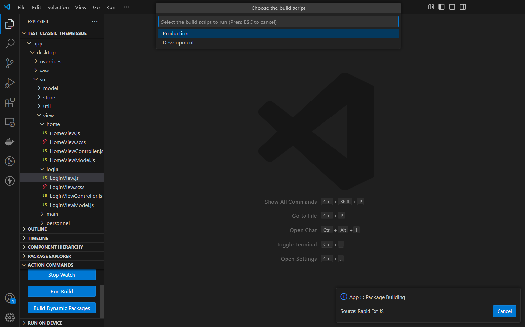Expand the OUTLINE section
525x327 pixels.
(37, 229)
